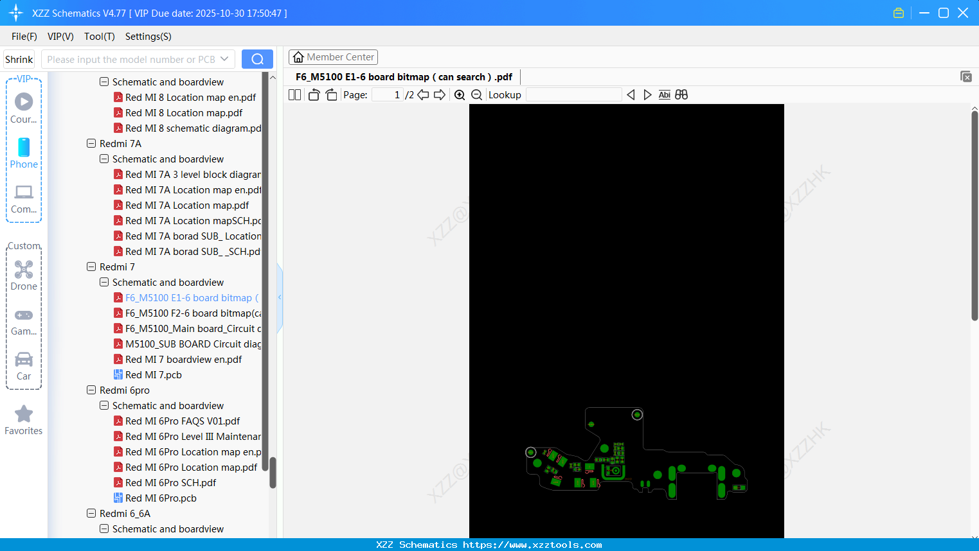Find previous lookup match
The width and height of the screenshot is (979, 551).
(x=631, y=94)
